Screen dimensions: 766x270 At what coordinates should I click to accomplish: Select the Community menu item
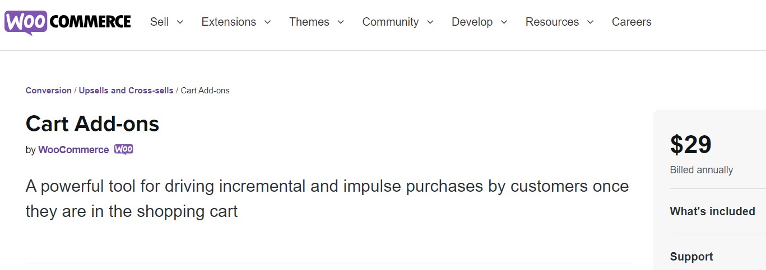tap(391, 22)
